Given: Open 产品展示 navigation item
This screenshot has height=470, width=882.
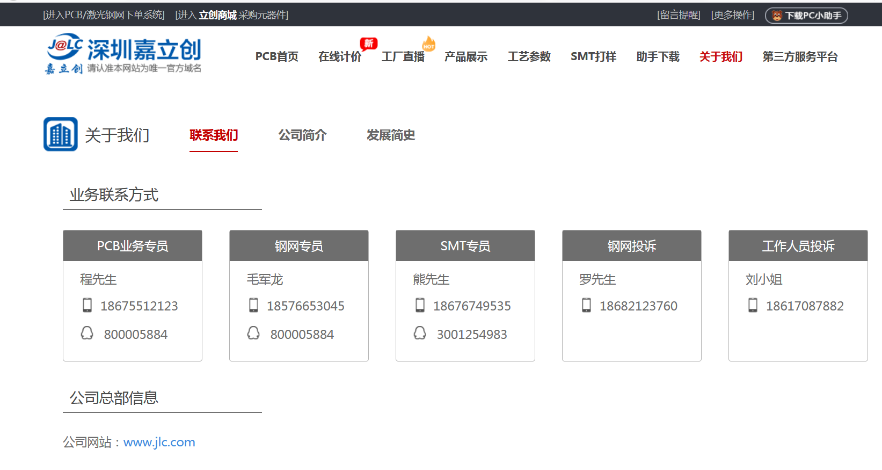Looking at the screenshot, I should (466, 56).
